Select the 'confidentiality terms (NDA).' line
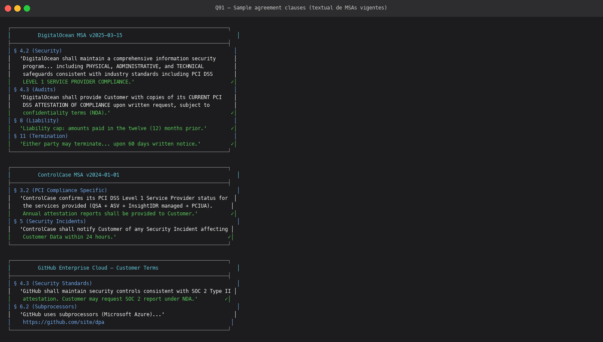 66,113
